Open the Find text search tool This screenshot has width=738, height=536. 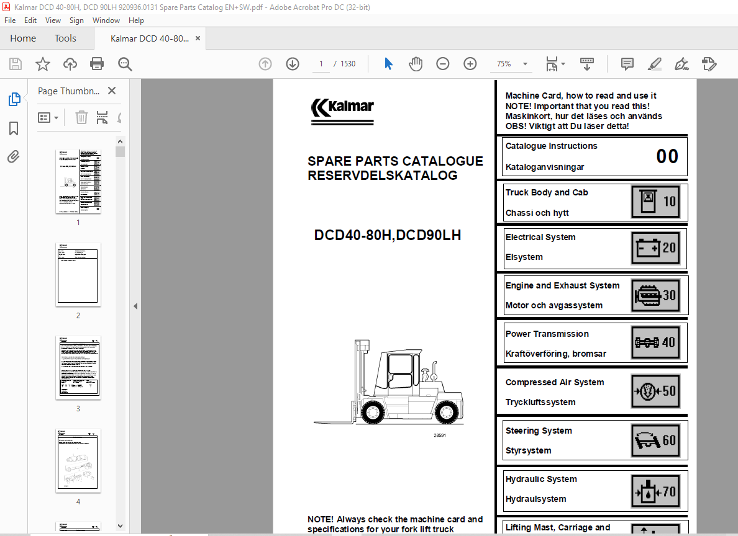[x=125, y=64]
